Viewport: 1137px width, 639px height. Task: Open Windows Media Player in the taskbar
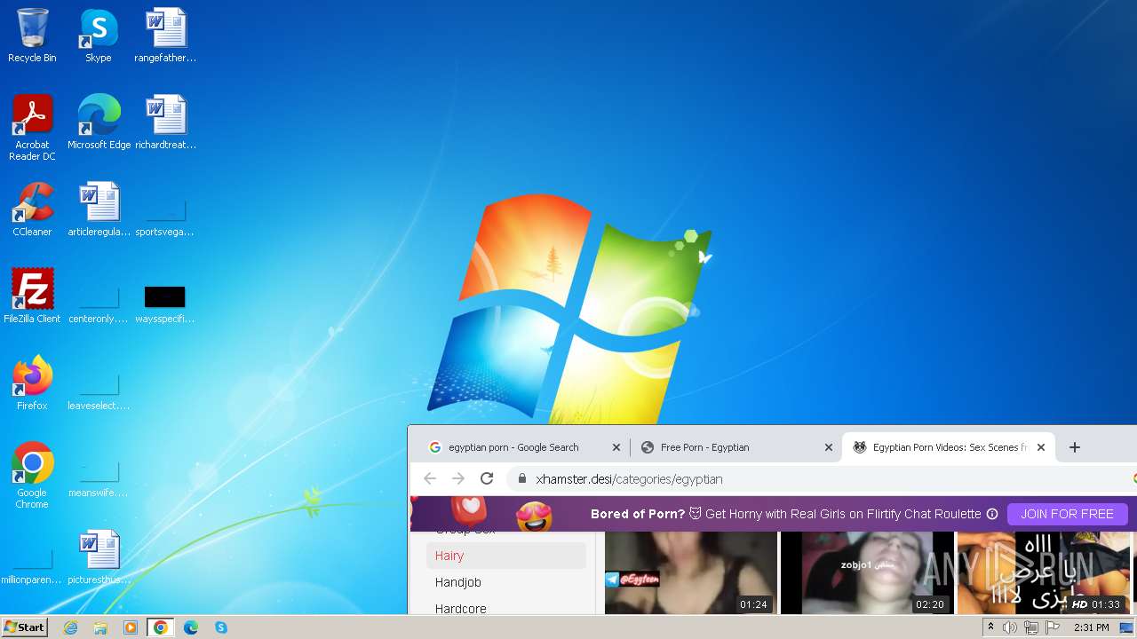pyautogui.click(x=131, y=627)
